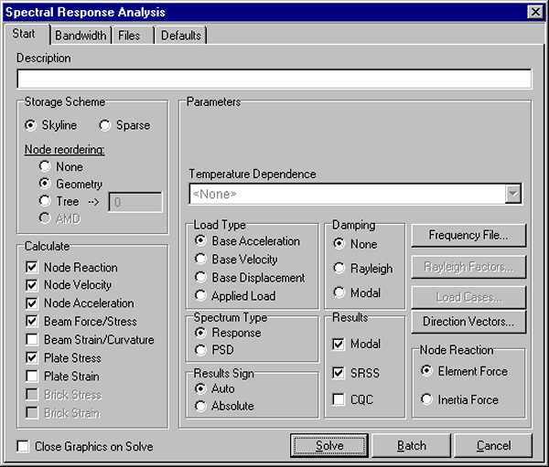Click the Frequency File button
The image size is (549, 467).
tap(468, 235)
